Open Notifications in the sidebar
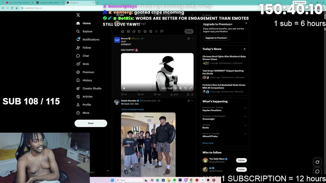 [88, 40]
